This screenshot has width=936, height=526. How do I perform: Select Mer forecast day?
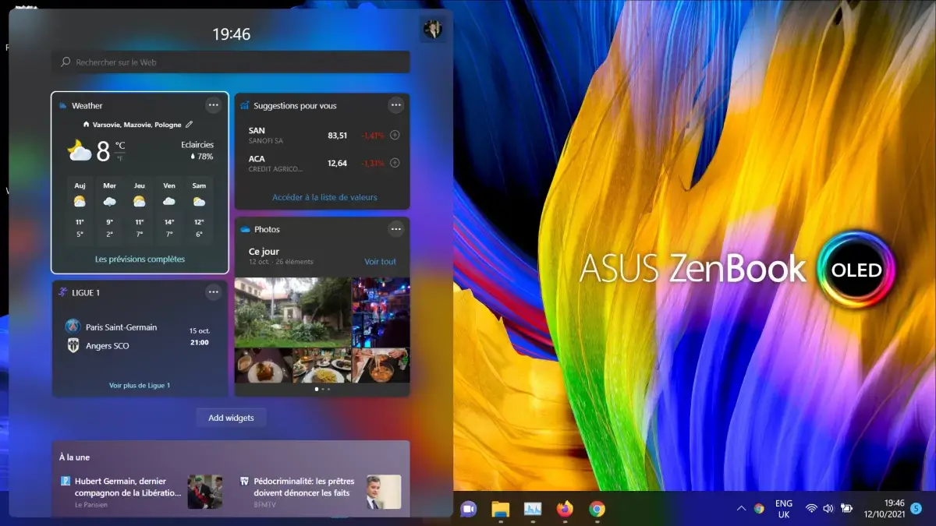click(110, 210)
